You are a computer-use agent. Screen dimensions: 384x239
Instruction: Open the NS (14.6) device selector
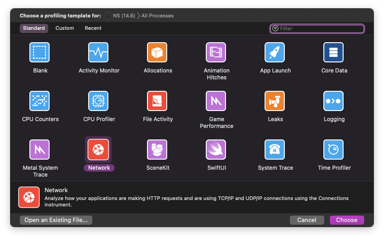pyautogui.click(x=124, y=16)
